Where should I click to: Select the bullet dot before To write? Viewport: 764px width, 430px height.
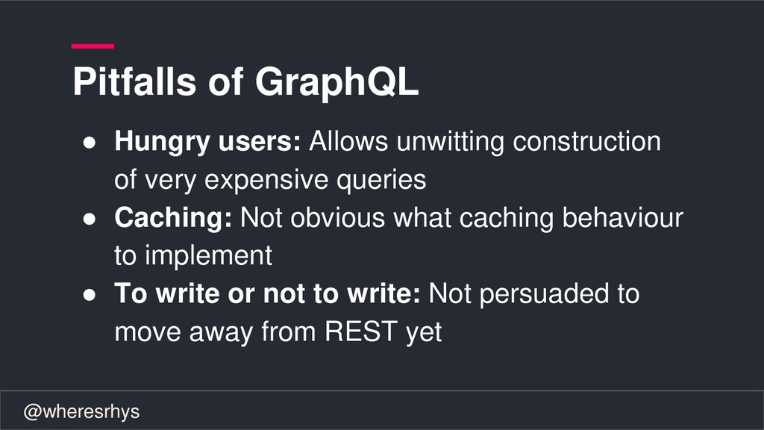(90, 295)
